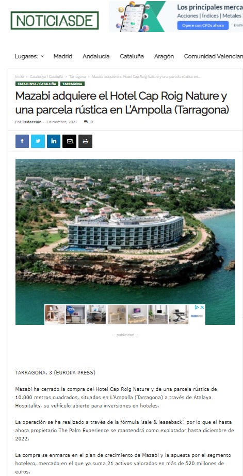
Task: Open Aragón navigation item
Action: [164, 56]
